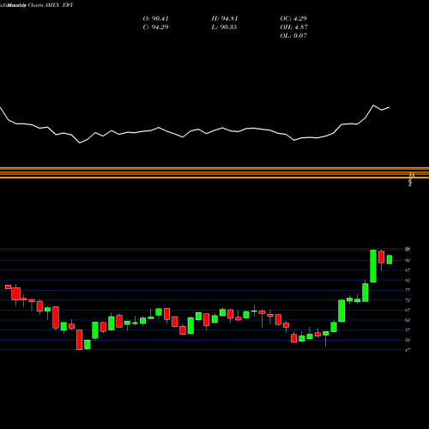Click the 'OH: 4.87' value
This screenshot has height=429, width=429.
pos(293,27)
